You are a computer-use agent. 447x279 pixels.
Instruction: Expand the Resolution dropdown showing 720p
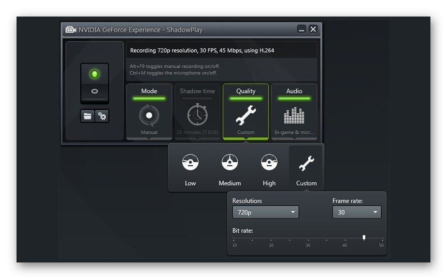266,212
